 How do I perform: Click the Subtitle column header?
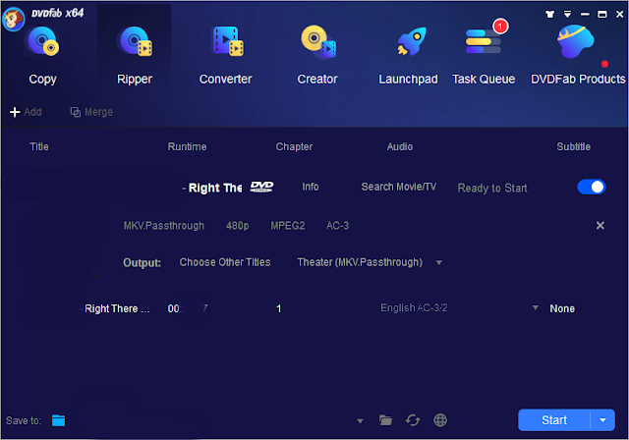point(573,146)
